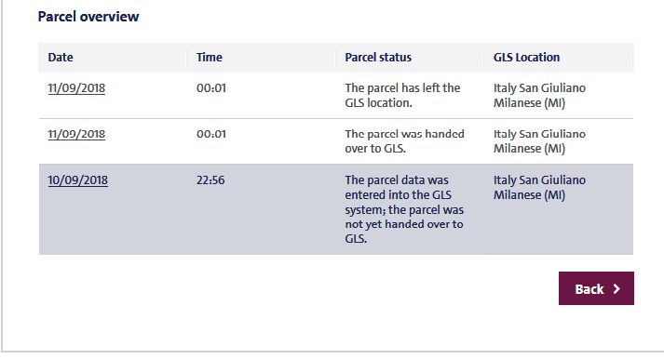Select the 00:01 time for the 'left the GLS location' entry
The width and height of the screenshot is (664, 359).
coord(211,88)
